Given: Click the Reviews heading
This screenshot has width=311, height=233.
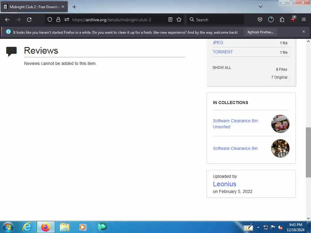Looking at the screenshot, I should click(41, 51).
